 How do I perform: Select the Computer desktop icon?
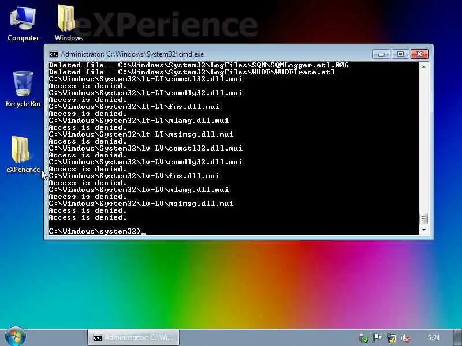[x=23, y=24]
